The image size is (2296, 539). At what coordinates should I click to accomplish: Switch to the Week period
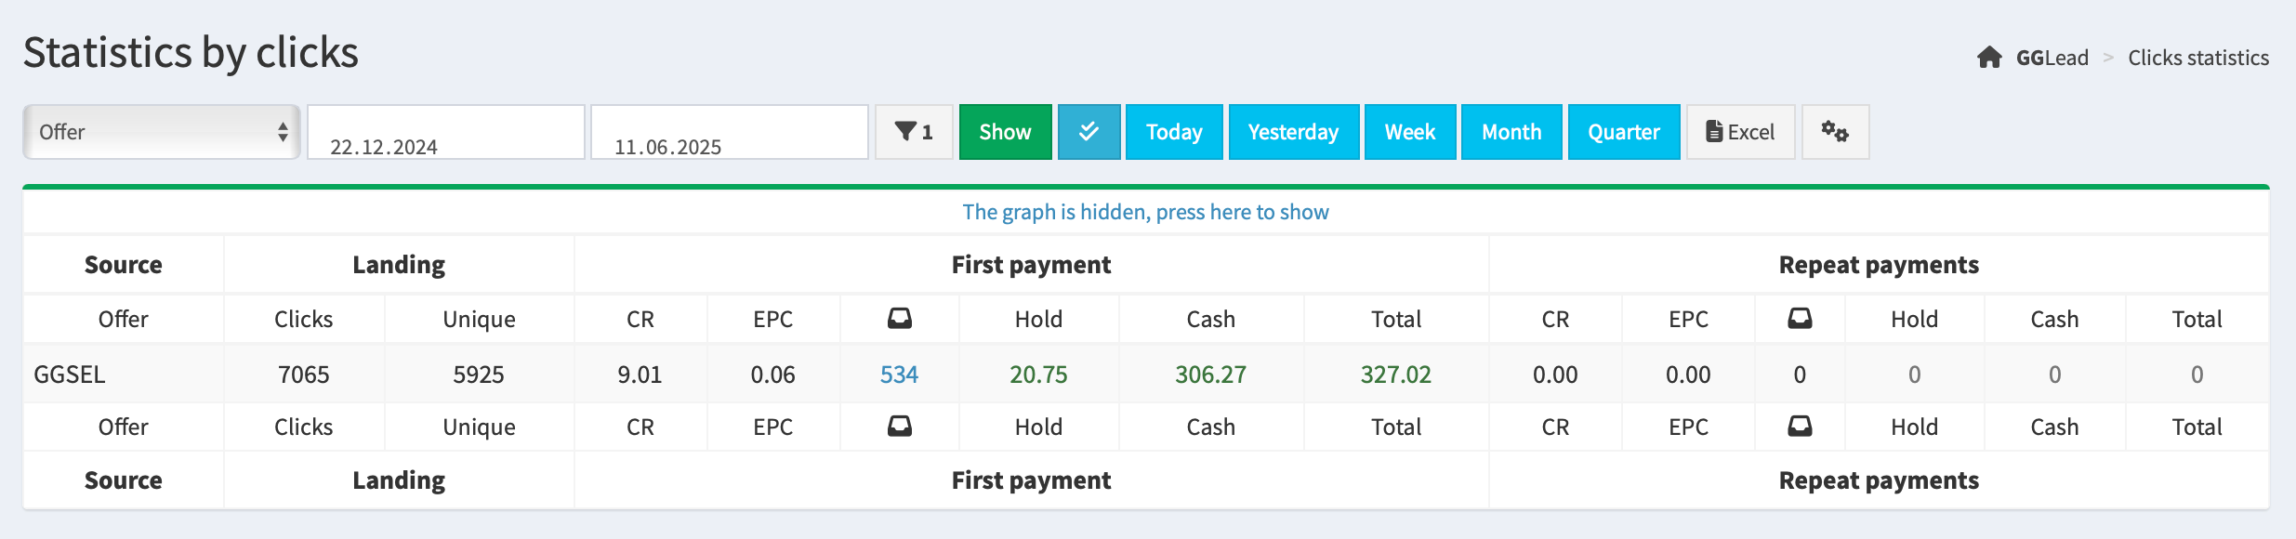[1409, 132]
